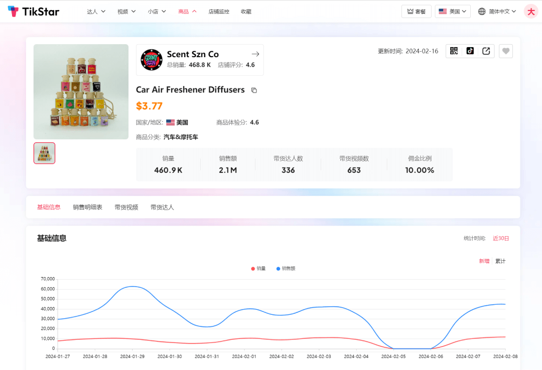Expand the 达人 dropdown menu
Image resolution: width=542 pixels, height=370 pixels.
click(x=96, y=11)
